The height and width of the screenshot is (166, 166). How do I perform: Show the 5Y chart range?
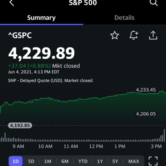pos(115,161)
